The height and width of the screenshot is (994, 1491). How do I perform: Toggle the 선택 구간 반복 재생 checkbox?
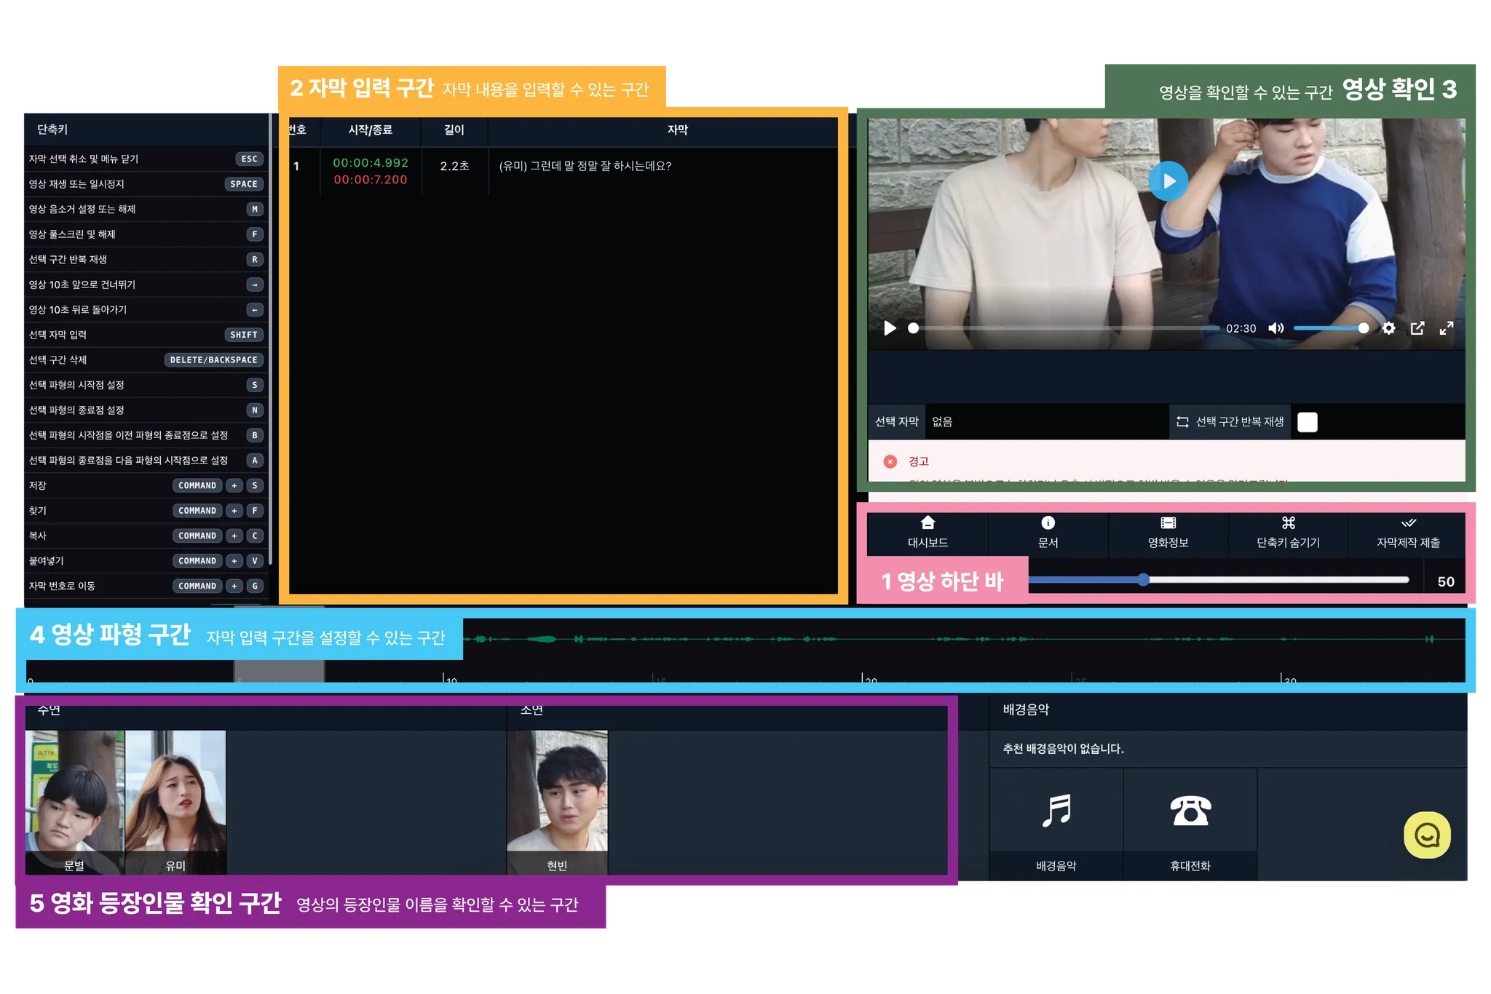click(1307, 422)
